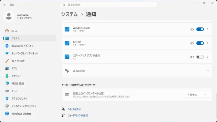Select ホーム in the sidebar

[x=29, y=31]
